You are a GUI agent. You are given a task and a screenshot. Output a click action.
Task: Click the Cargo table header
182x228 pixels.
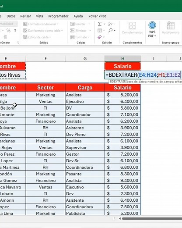pos(85,87)
